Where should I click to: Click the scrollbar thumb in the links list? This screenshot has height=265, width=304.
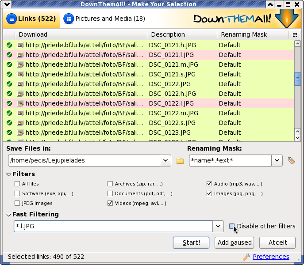click(297, 79)
